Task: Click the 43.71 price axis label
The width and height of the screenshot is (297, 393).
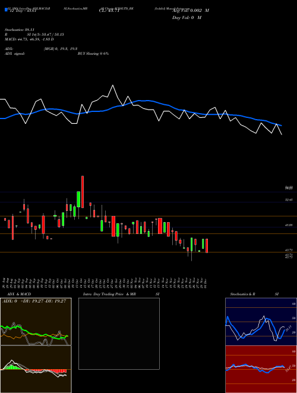Action: [289, 250]
